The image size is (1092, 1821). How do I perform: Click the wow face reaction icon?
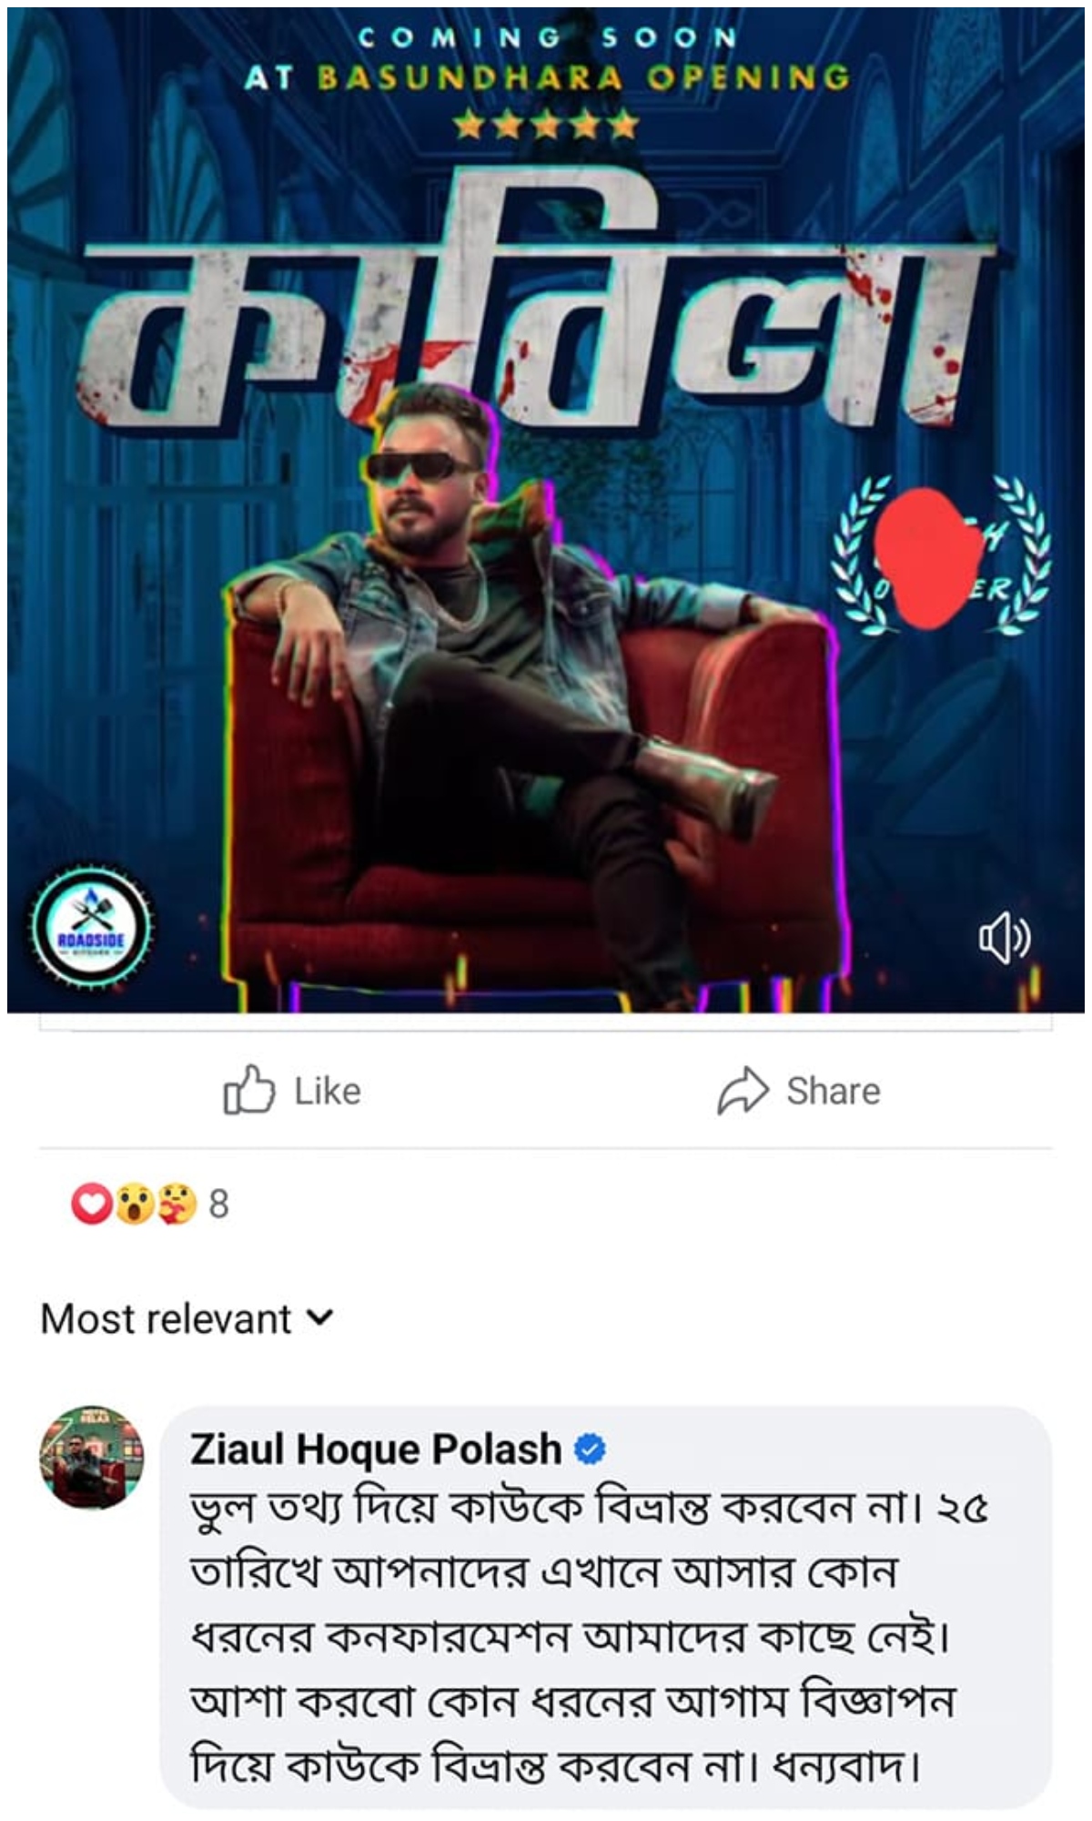135,1204
